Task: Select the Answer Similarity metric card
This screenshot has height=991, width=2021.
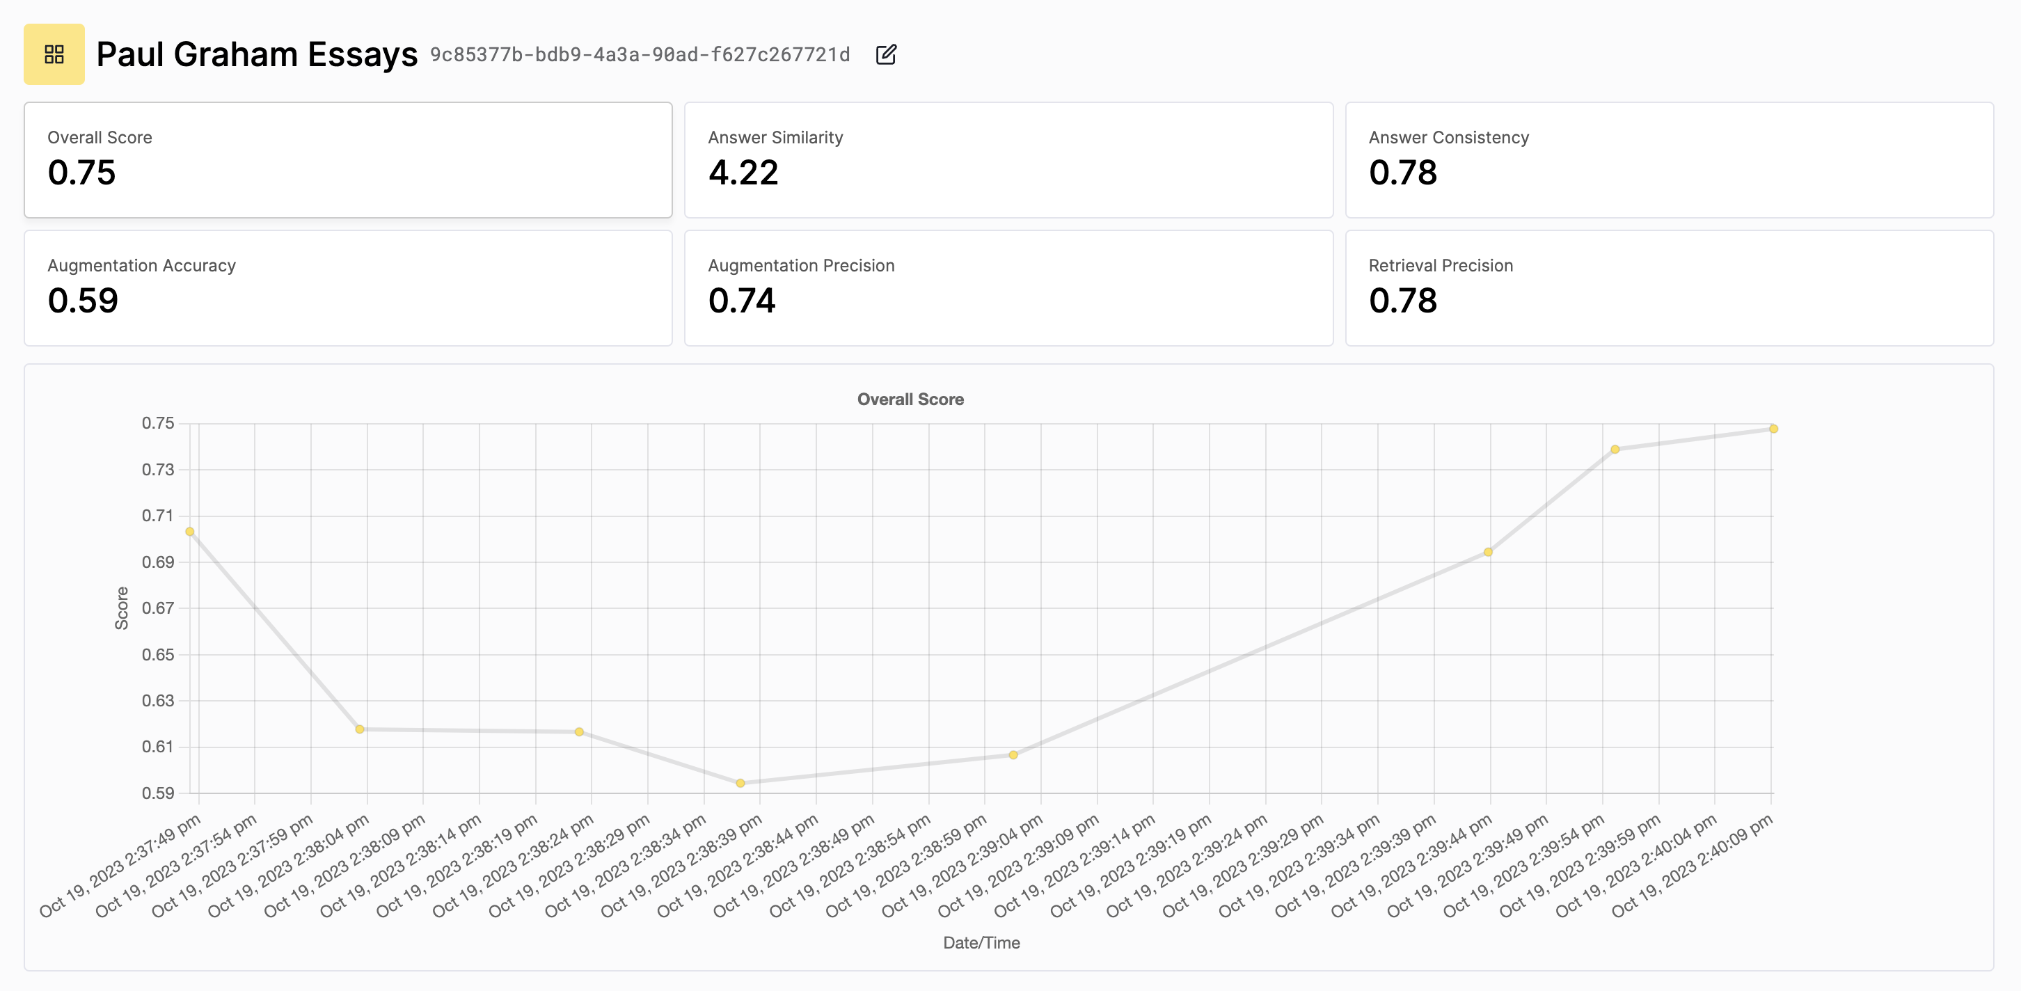Action: (1008, 159)
